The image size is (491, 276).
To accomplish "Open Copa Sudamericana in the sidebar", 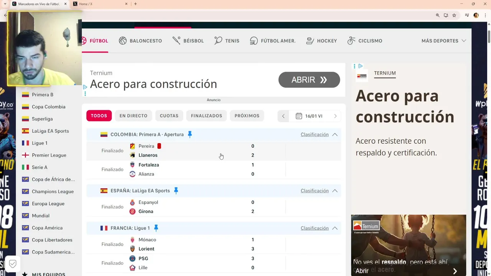I will click(53, 252).
